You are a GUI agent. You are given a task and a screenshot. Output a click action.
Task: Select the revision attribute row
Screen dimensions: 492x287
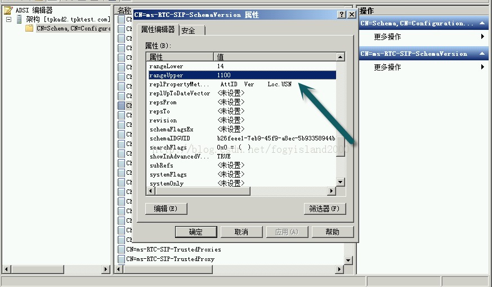click(x=241, y=121)
